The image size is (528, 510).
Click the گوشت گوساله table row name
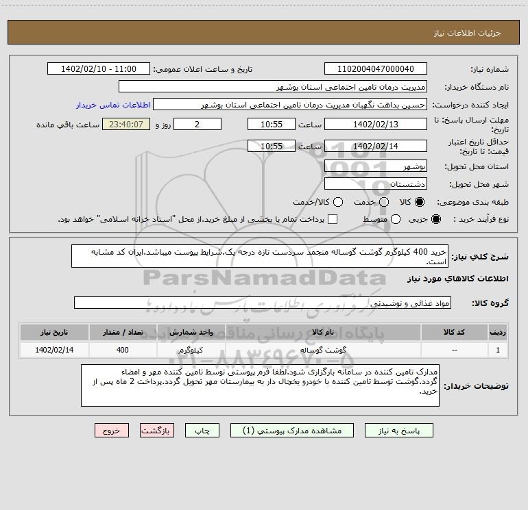point(323,350)
